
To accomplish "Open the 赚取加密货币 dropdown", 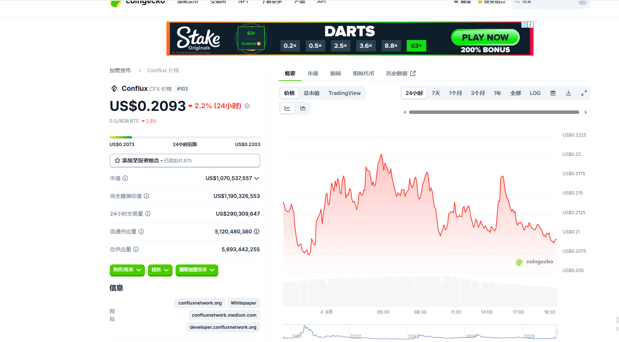I will coord(197,270).
